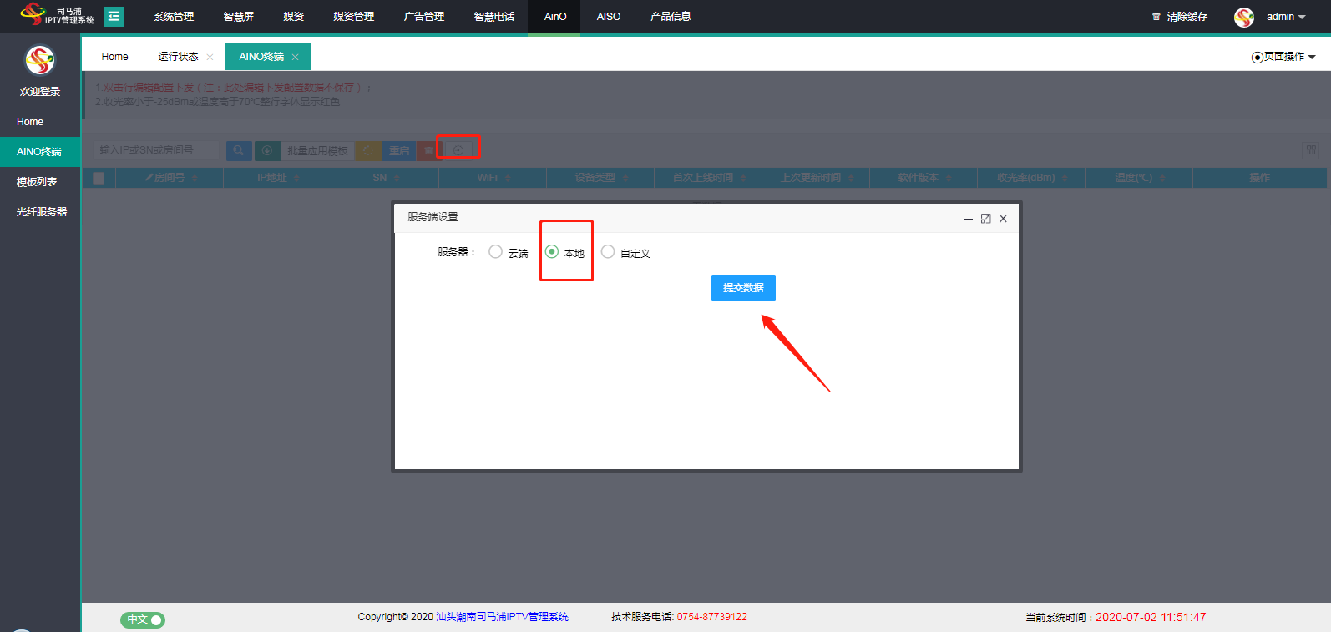Click the server settings icon in the toolbar
Screen dimensions: 1331x632
point(458,150)
